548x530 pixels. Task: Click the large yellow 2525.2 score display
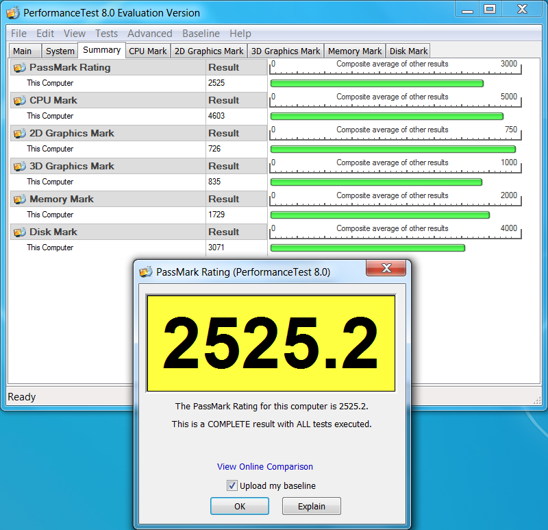click(x=271, y=344)
